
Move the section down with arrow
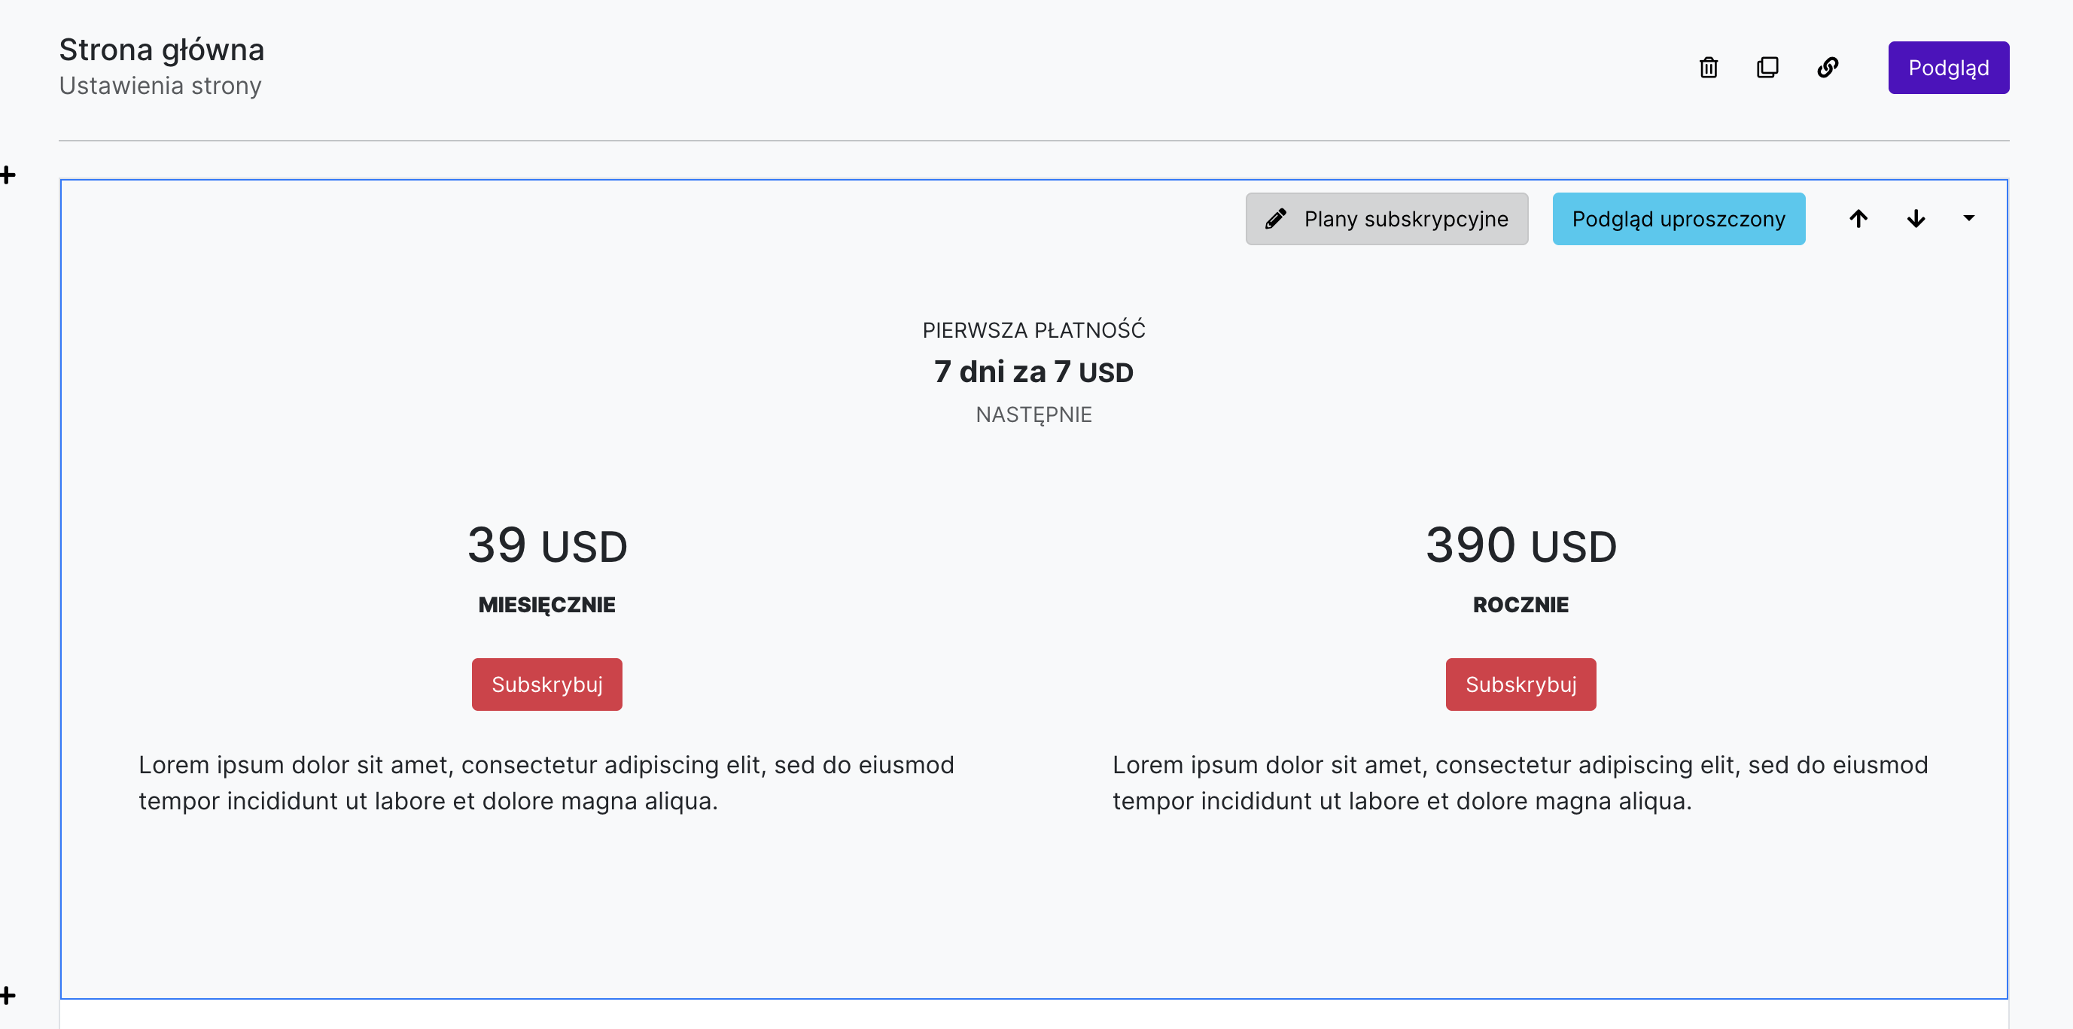click(1916, 219)
